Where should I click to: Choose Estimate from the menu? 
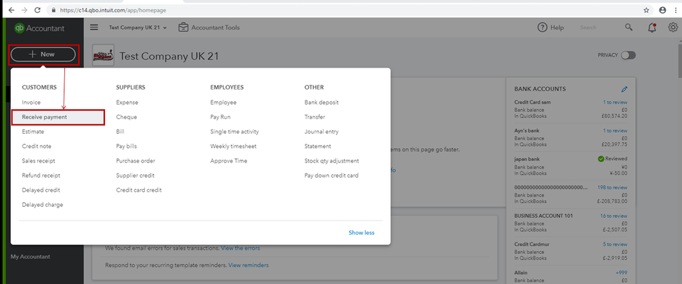coord(33,131)
